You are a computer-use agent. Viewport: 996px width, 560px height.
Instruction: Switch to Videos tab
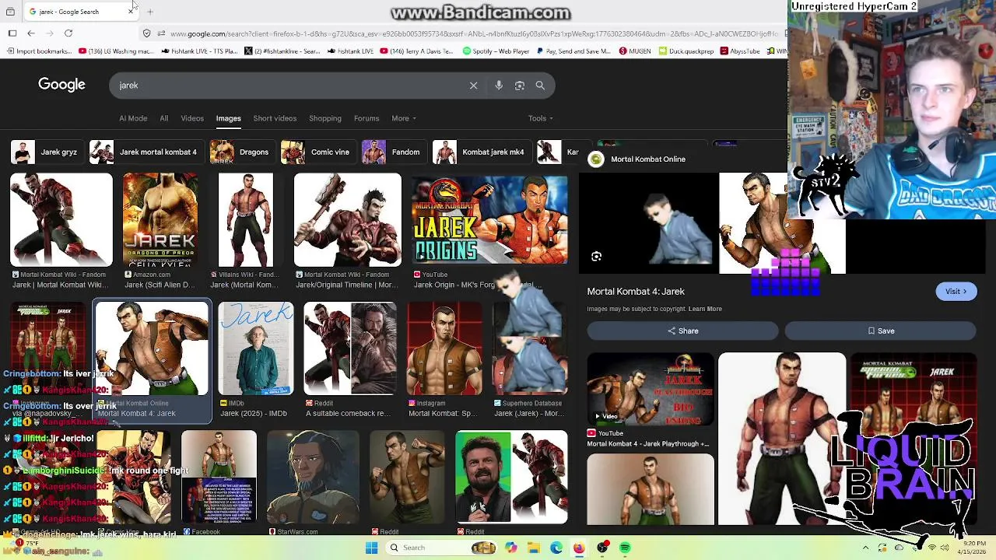point(192,118)
